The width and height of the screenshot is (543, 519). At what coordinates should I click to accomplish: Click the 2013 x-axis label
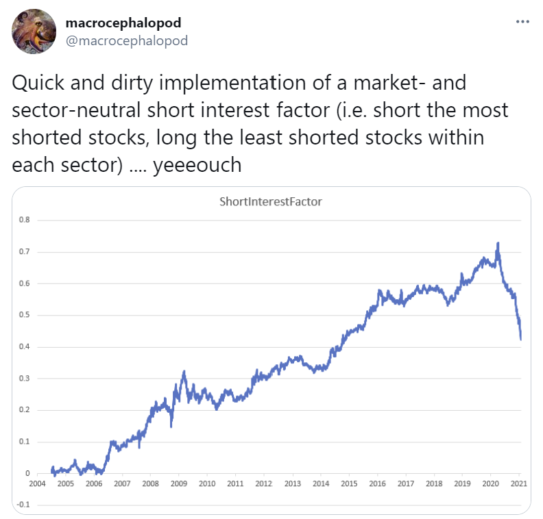pyautogui.click(x=293, y=483)
